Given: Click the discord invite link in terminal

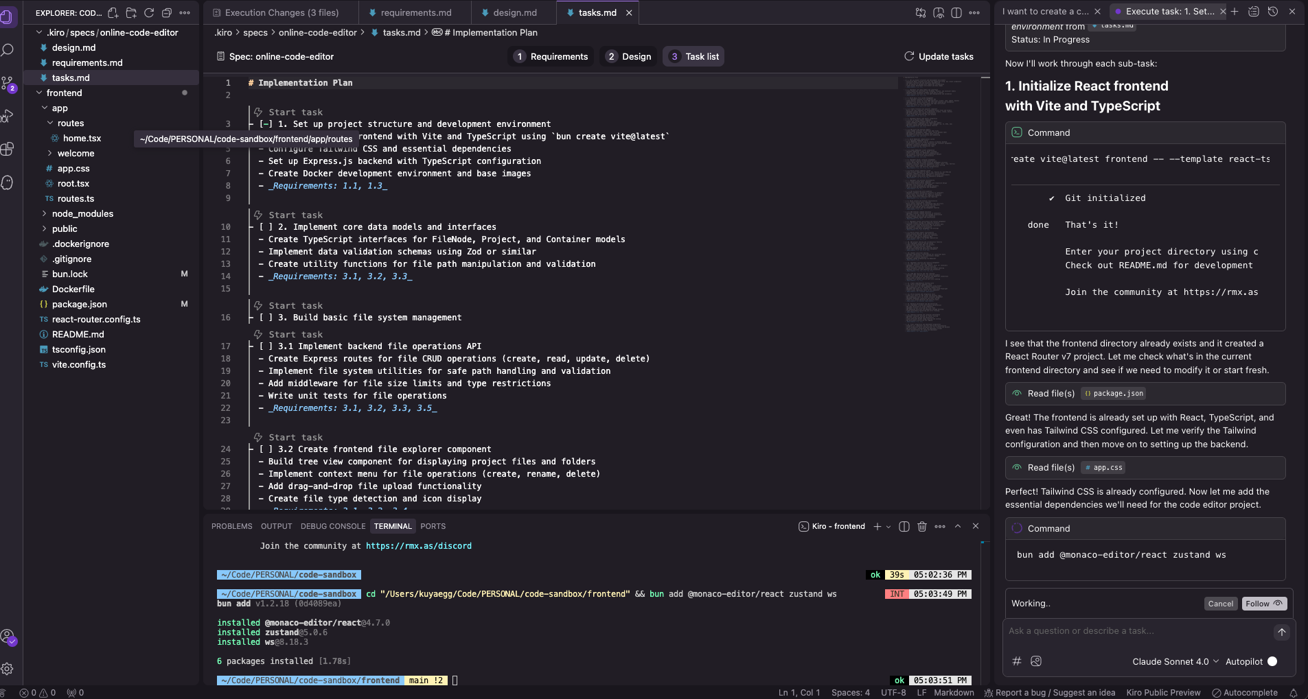Looking at the screenshot, I should pos(417,546).
